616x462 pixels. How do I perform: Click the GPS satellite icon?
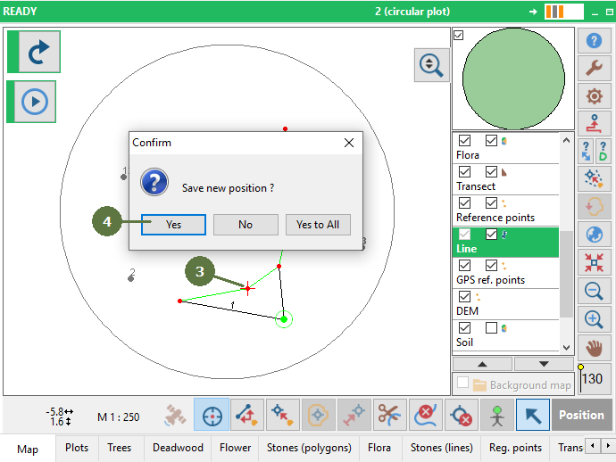pyautogui.click(x=175, y=415)
